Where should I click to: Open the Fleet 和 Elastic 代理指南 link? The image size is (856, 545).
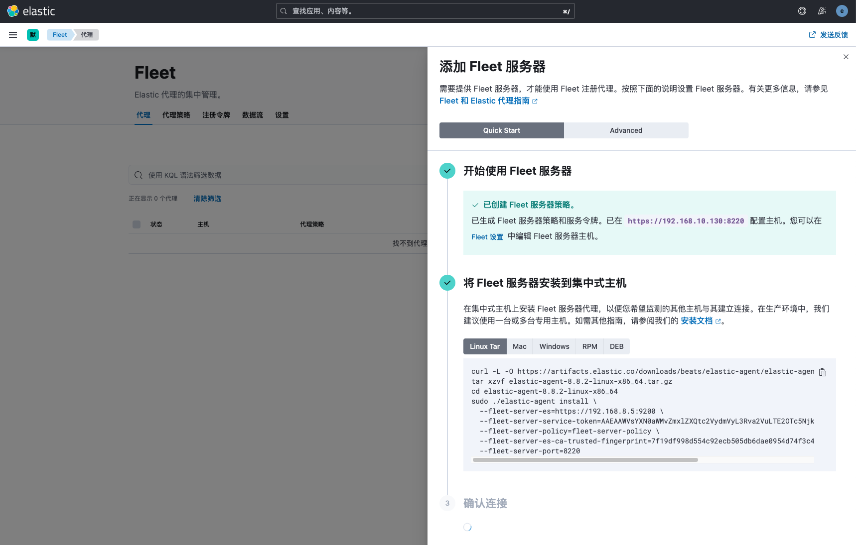click(488, 101)
